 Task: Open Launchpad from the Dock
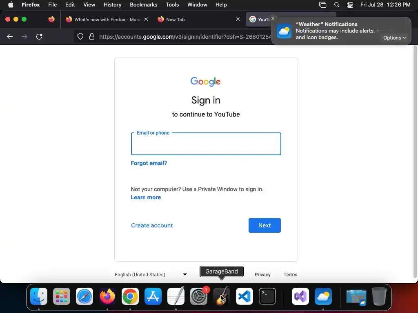62,296
